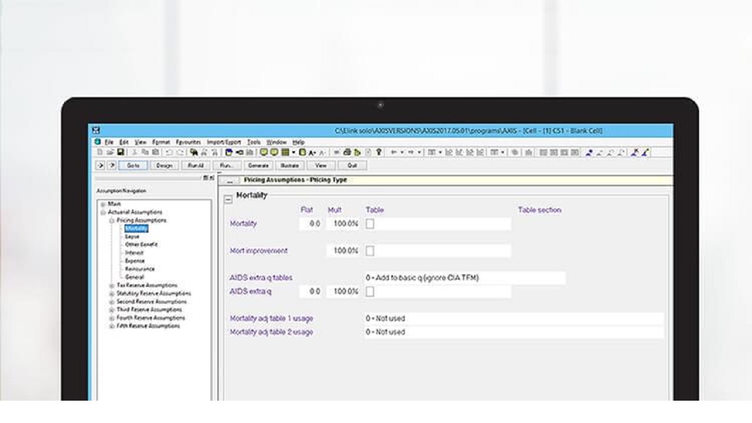Viewport: 752px width, 423px height.
Task: Click the AXIS application icon in the menu bar
Action: (98, 142)
